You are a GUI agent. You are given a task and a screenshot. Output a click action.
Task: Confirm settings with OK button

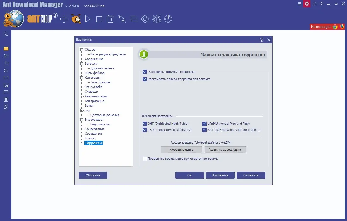[x=190, y=175]
